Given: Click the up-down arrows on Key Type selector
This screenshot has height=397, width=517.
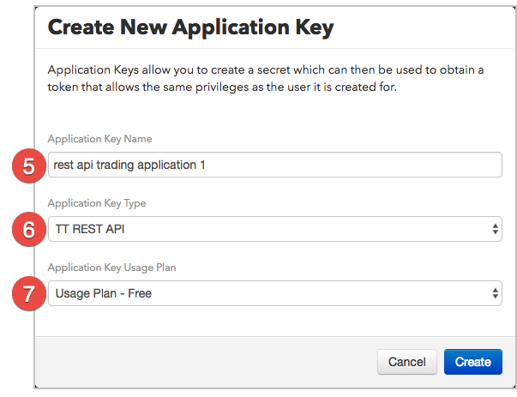Looking at the screenshot, I should click(495, 229).
